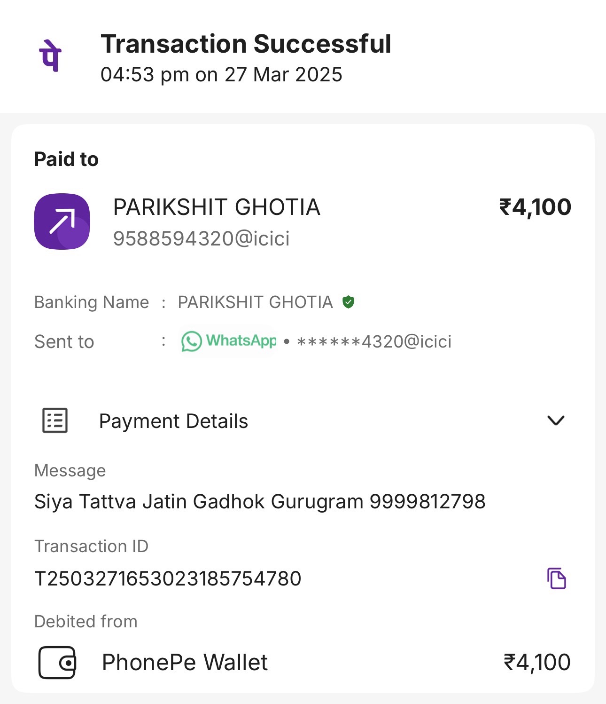Click the Payment Details list icon
The width and height of the screenshot is (606, 704).
[55, 420]
